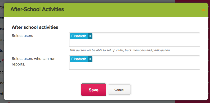Select the Elisabeth tag in the reports field
The image size is (210, 103).
pos(79,59)
